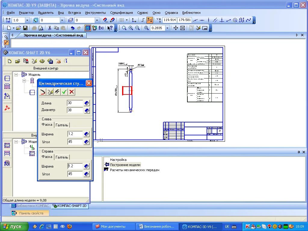The height and width of the screenshot is (231, 308).
Task: Switch to the Виконання робоч... taskbar window
Action: click(157, 226)
